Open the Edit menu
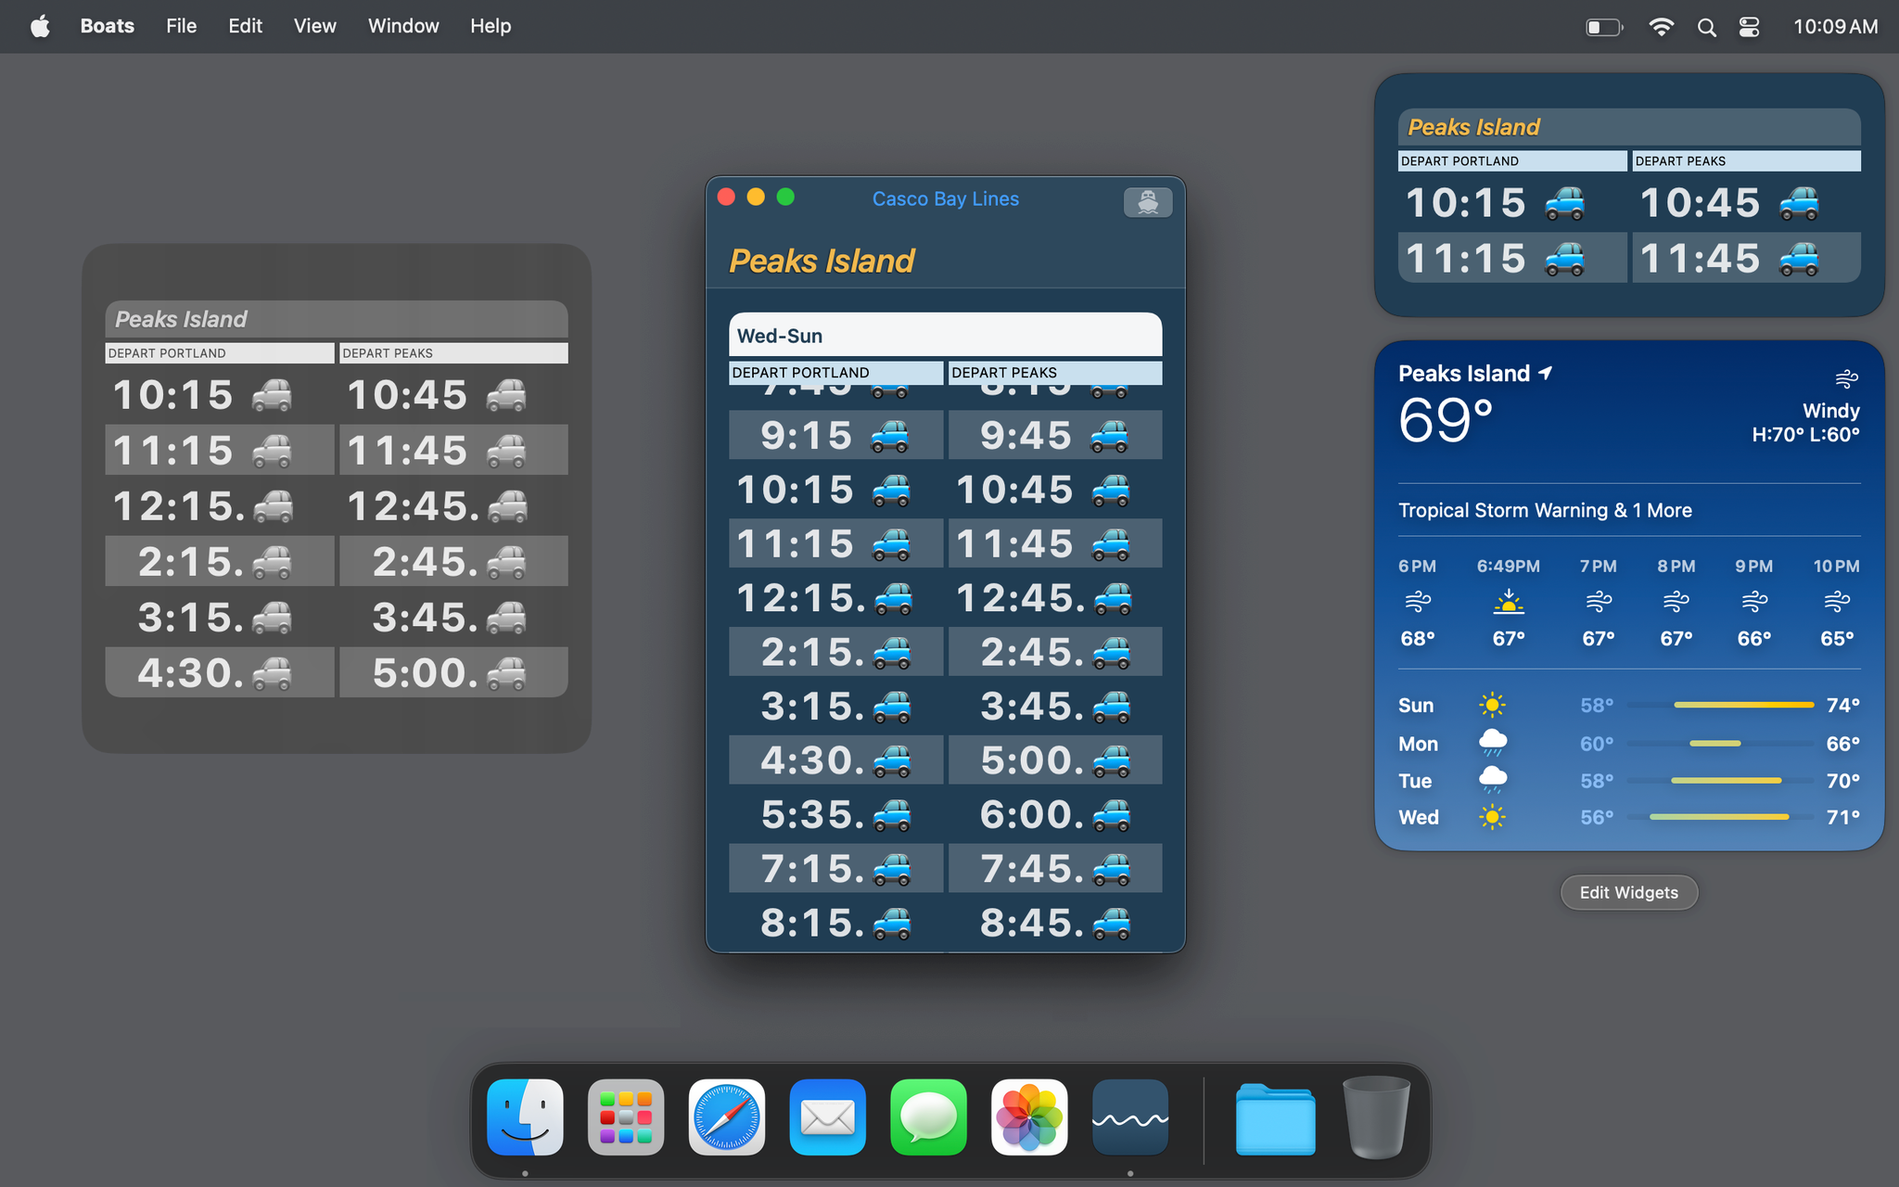This screenshot has width=1899, height=1187. [x=246, y=26]
